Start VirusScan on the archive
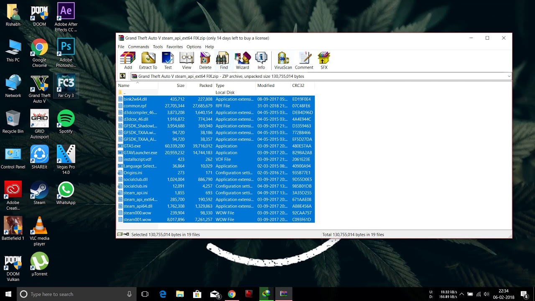The height and width of the screenshot is (301, 535). coord(283,61)
